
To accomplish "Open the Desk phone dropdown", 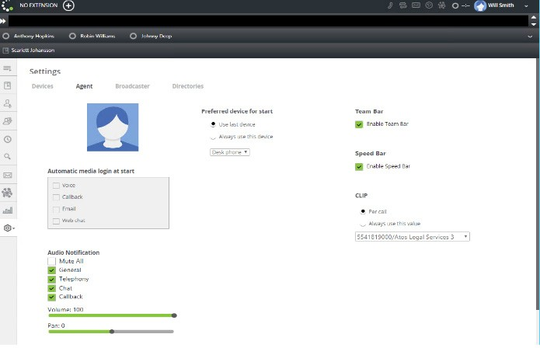I will click(229, 152).
